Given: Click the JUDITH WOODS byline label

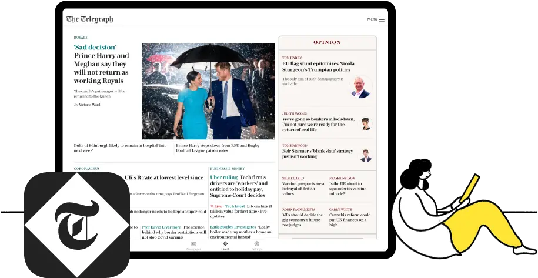Looking at the screenshot, I should (295, 113).
